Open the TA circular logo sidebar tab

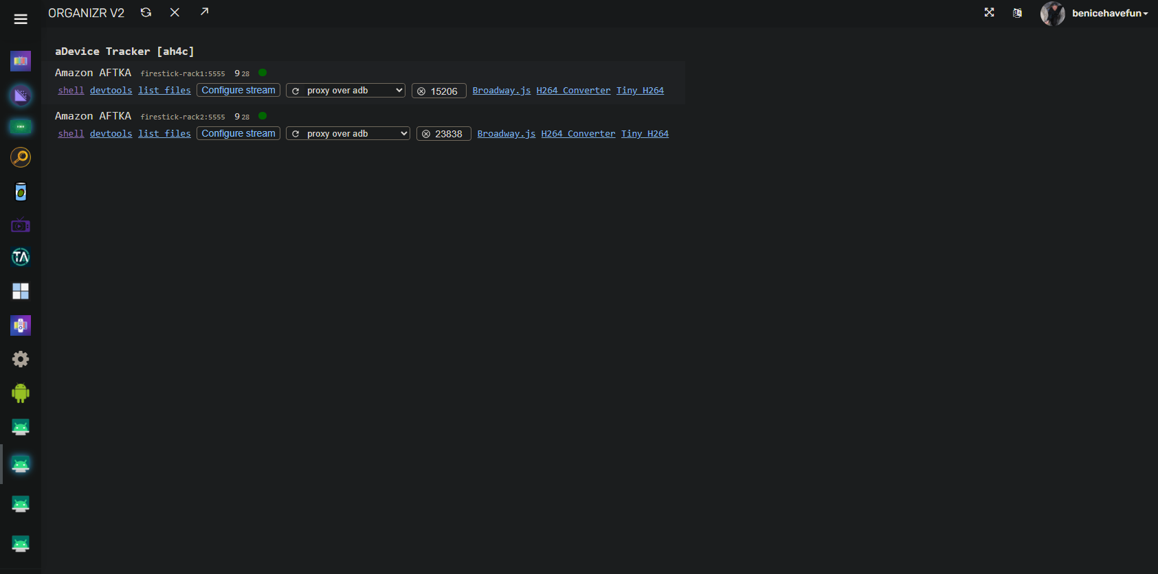tap(21, 257)
